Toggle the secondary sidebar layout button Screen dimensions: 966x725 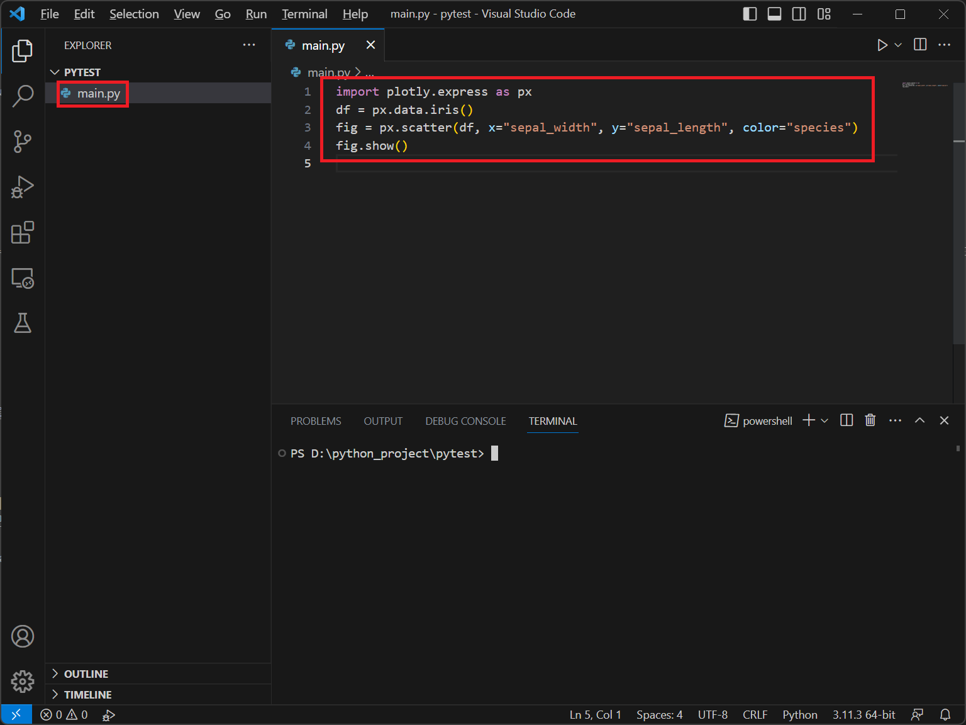(799, 14)
